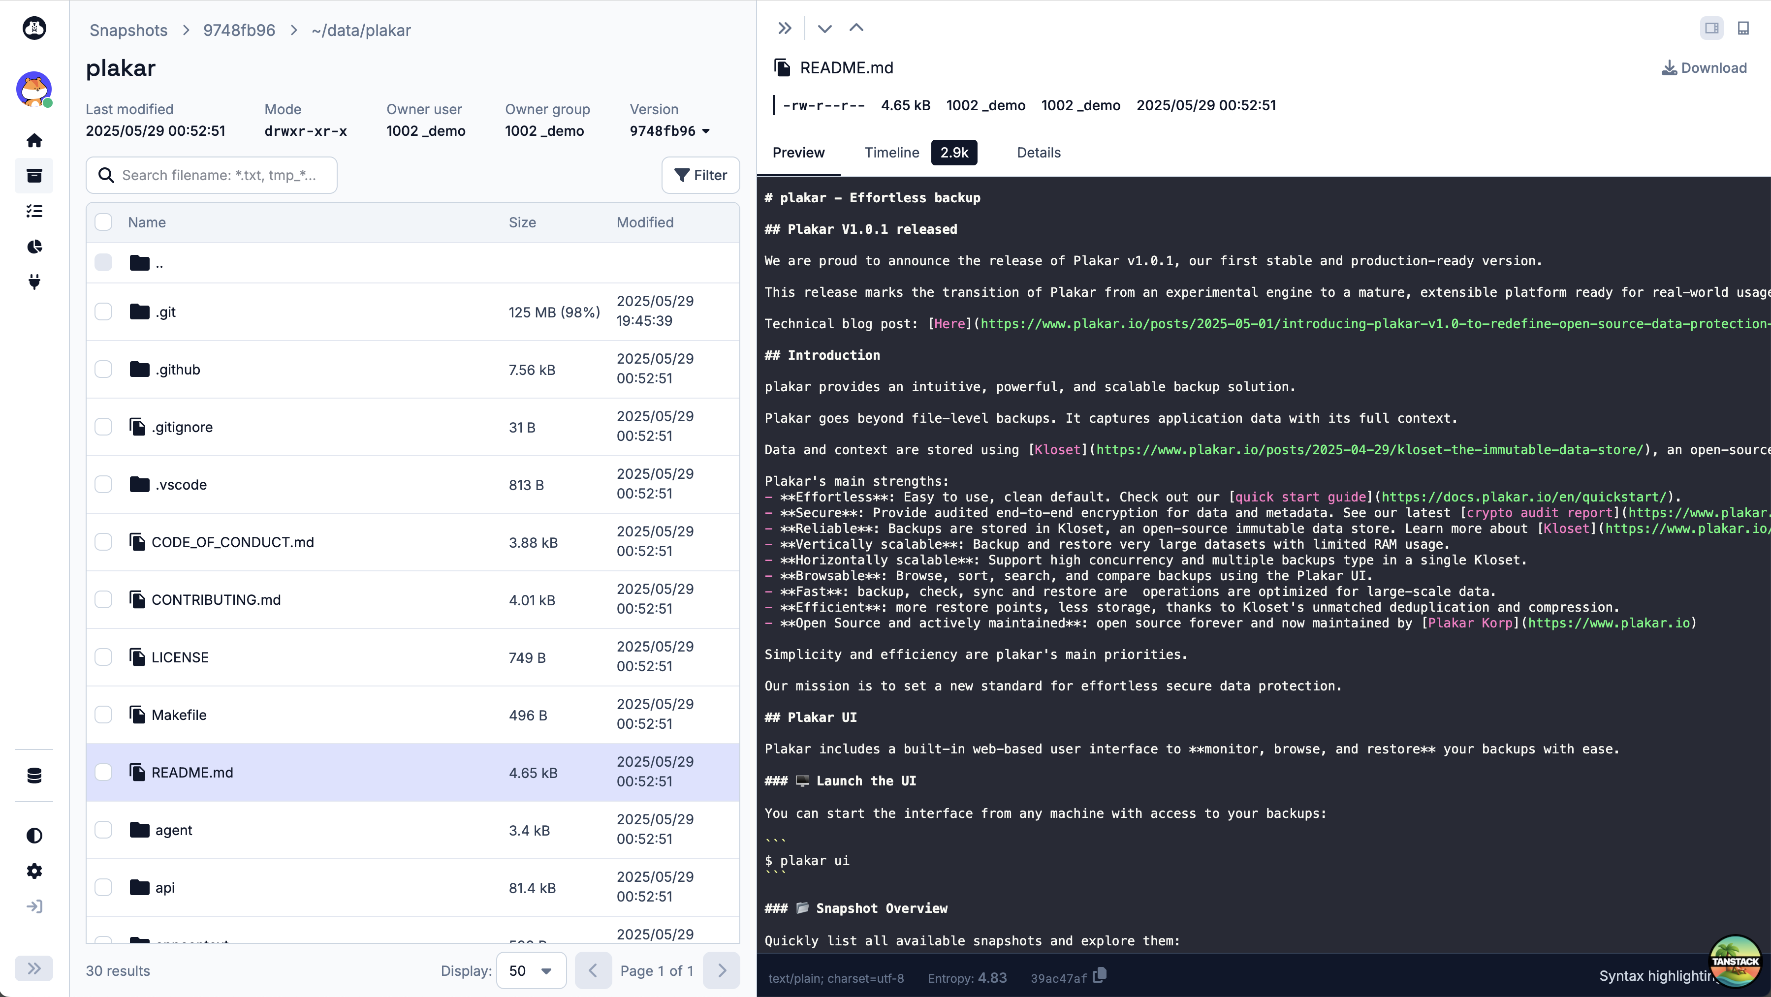Click the dark mode contrast icon

34,836
